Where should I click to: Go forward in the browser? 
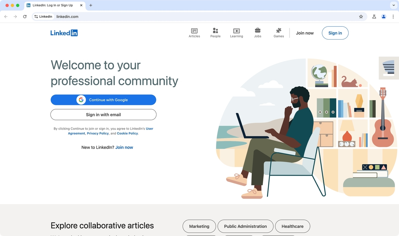pyautogui.click(x=15, y=16)
